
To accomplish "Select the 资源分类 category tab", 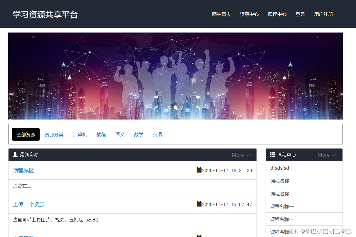I will [54, 134].
